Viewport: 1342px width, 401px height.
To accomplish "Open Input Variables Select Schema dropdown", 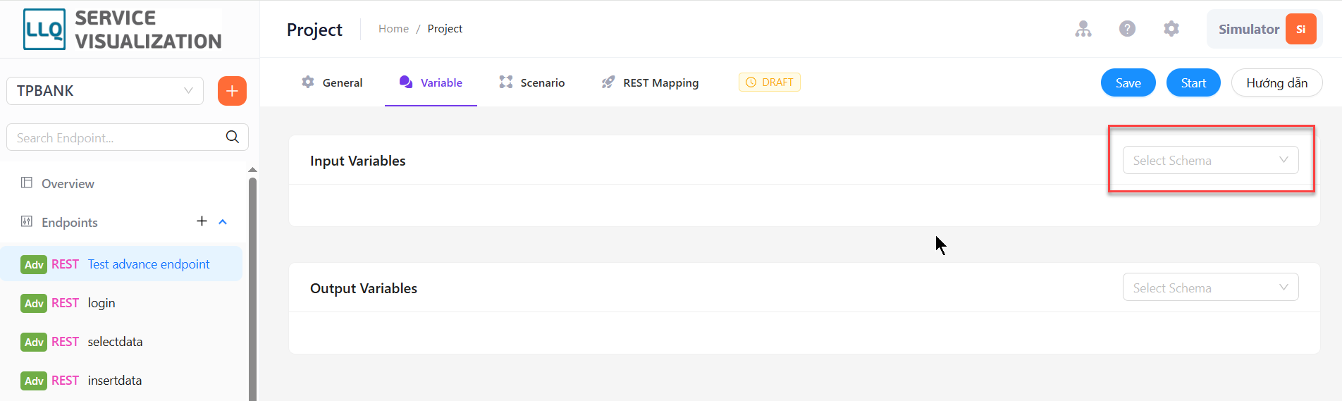I will click(1210, 160).
